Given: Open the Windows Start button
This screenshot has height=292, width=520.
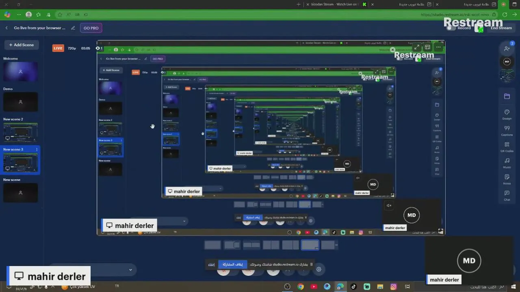Looking at the screenshot, I should pos(514,287).
